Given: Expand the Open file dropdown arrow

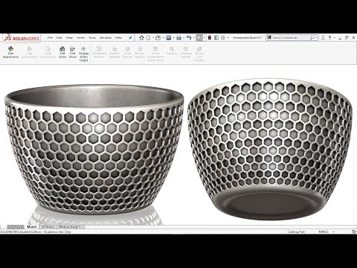Looking at the screenshot, I should (163, 38).
